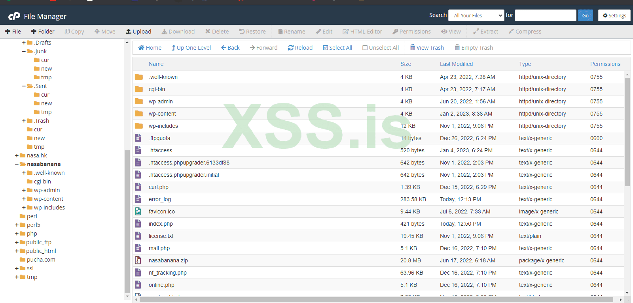633x303 pixels.
Task: Reload the file listing
Action: [300, 48]
